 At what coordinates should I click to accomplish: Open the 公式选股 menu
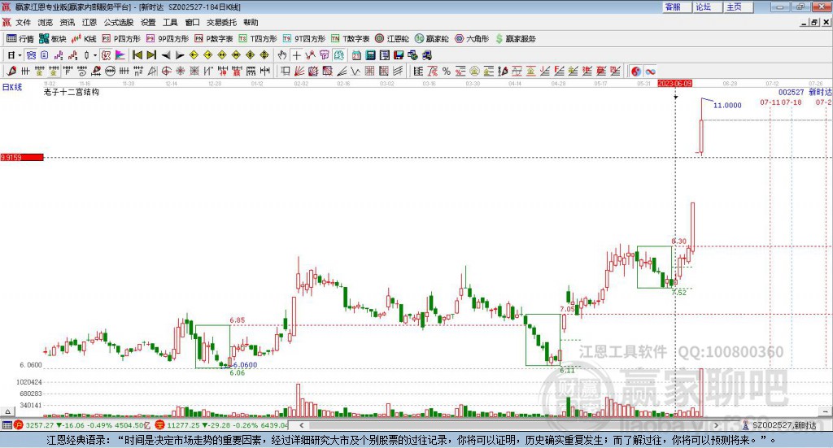pos(119,22)
